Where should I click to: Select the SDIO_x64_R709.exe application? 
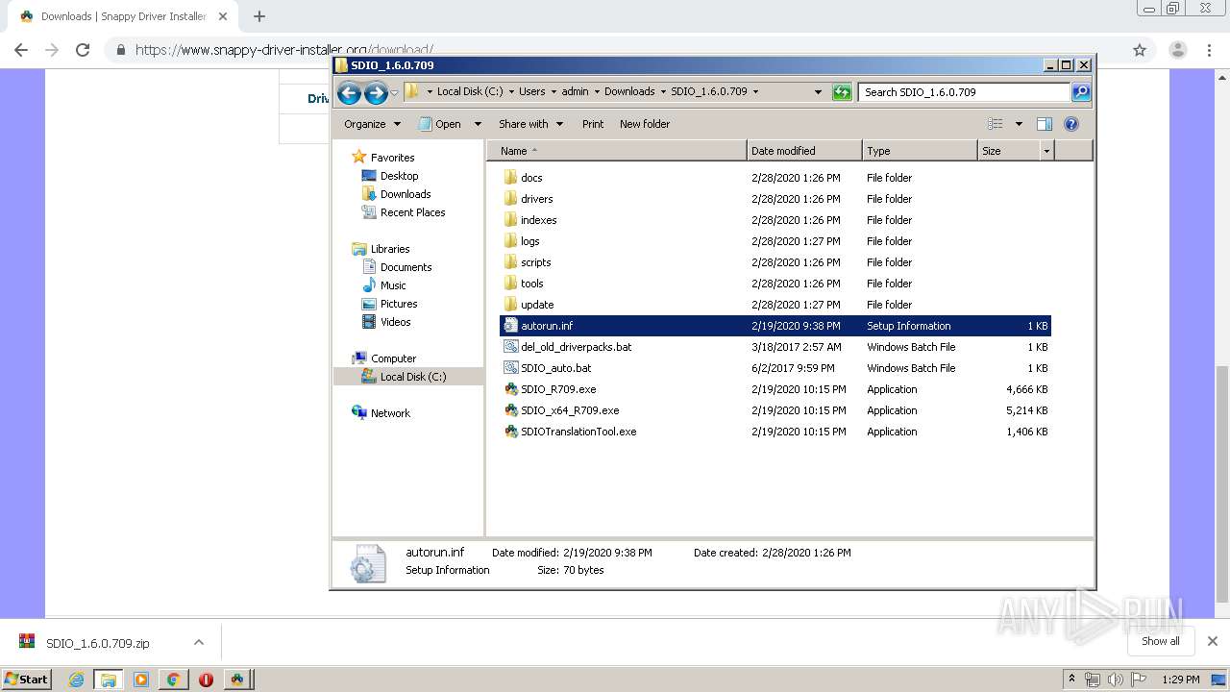pos(569,410)
